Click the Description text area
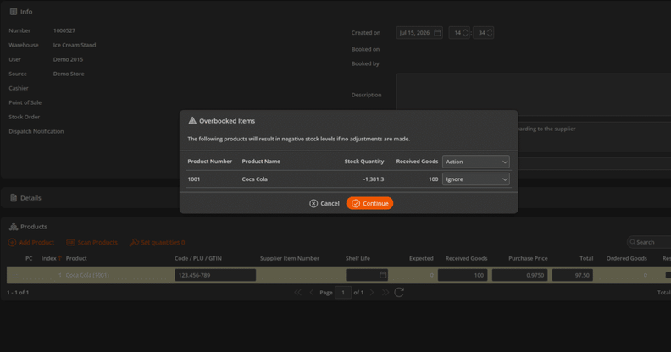The height and width of the screenshot is (352, 671). (x=533, y=95)
